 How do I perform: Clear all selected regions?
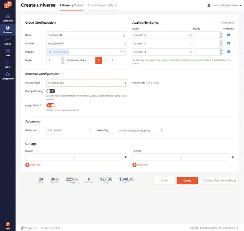click(x=121, y=51)
